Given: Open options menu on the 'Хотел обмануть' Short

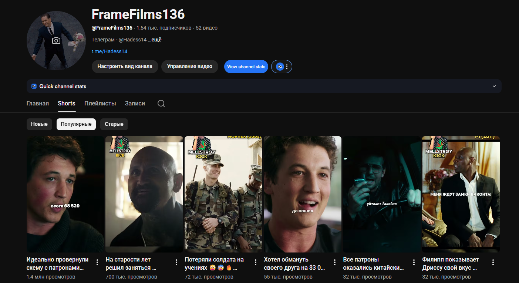Looking at the screenshot, I should 334,262.
